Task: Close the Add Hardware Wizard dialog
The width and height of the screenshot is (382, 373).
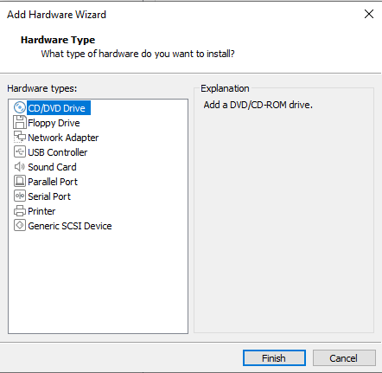Action: (x=369, y=14)
